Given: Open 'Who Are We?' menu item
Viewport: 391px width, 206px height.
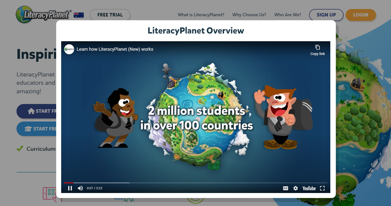Looking at the screenshot, I should point(288,15).
